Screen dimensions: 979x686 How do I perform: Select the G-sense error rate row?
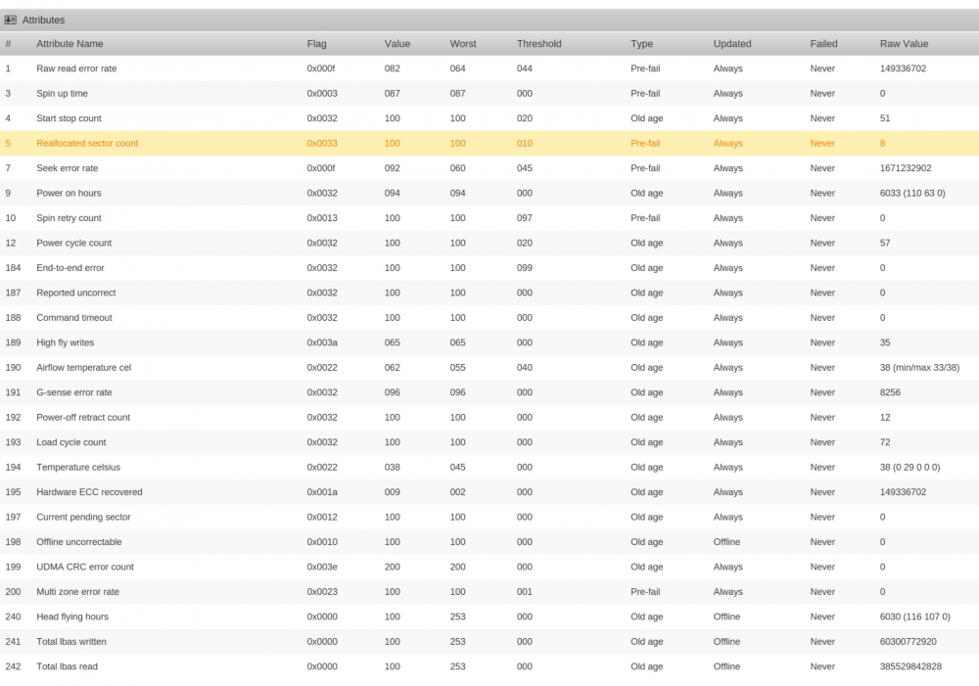point(489,392)
